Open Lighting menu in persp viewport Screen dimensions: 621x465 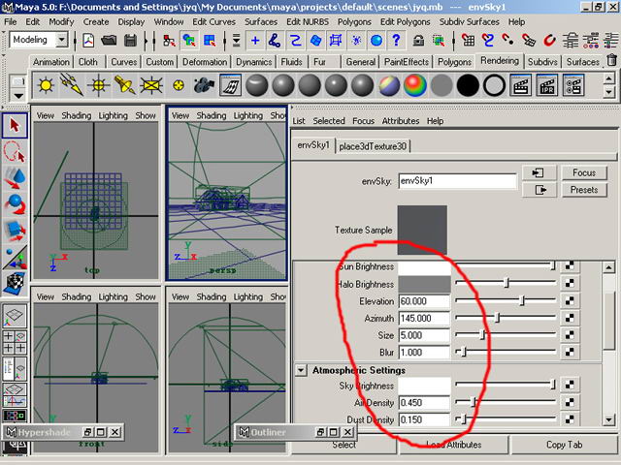click(x=248, y=115)
